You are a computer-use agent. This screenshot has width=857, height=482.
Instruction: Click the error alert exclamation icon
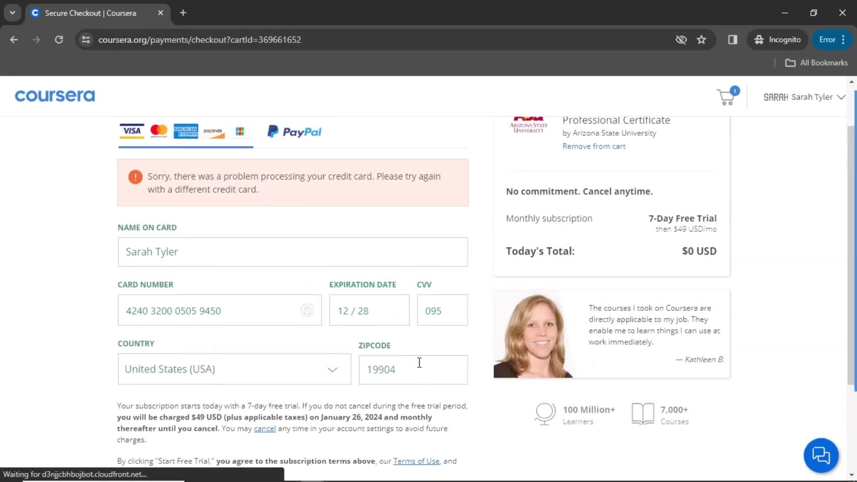[x=135, y=177]
